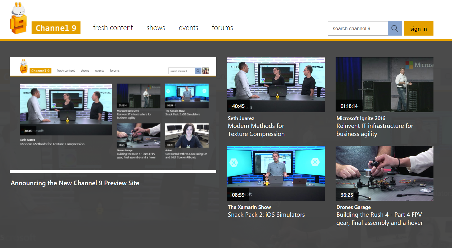This screenshot has width=452, height=248.
Task: Play the Microsoft Ignite 2016 video thumbnail
Action: [x=384, y=84]
